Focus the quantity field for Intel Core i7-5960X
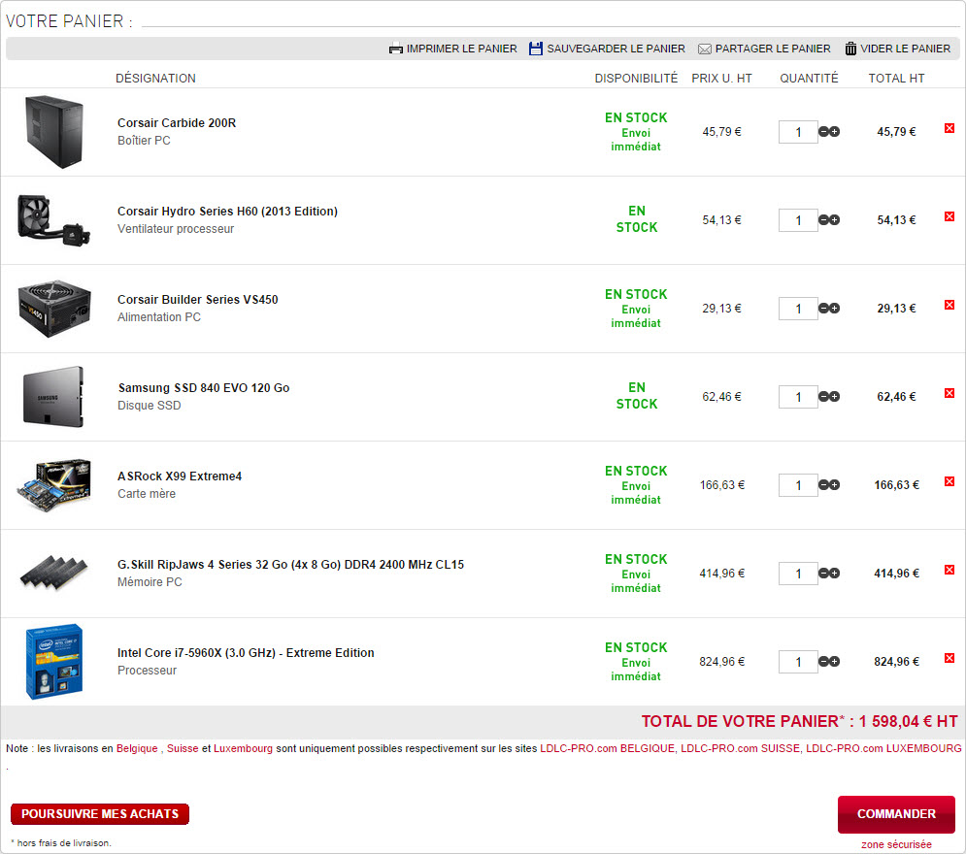Screen dimensions: 966x854 point(798,662)
